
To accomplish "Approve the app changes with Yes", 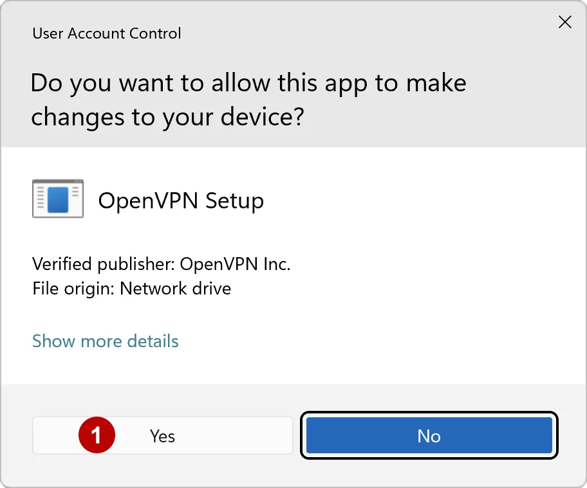I will click(162, 435).
